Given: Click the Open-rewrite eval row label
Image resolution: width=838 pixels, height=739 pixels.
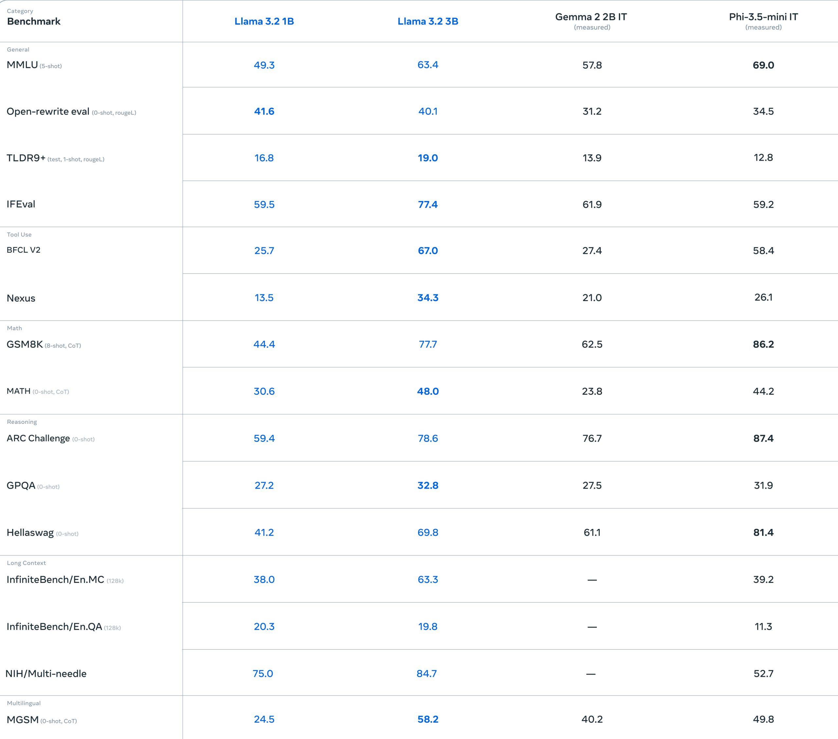Looking at the screenshot, I should pyautogui.click(x=71, y=112).
